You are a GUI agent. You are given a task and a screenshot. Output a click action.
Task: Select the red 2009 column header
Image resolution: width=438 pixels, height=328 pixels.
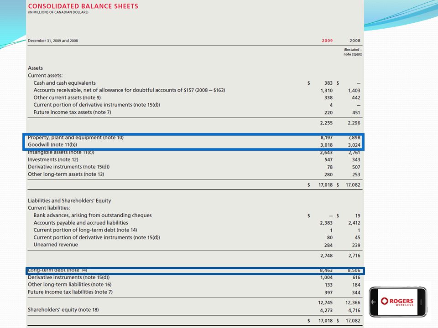[x=327, y=41]
